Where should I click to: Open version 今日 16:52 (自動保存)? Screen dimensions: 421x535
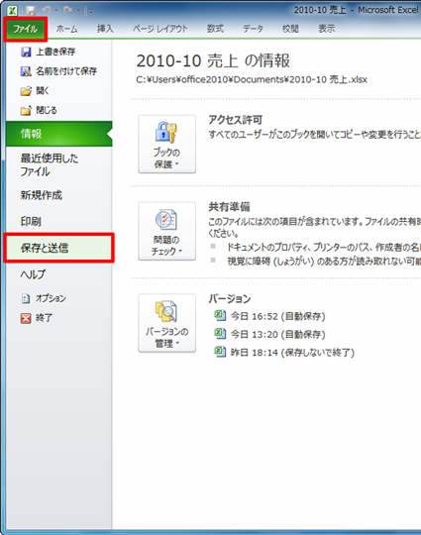pos(278,317)
